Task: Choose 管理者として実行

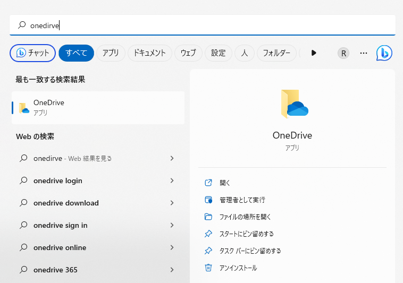Action: [242, 200]
